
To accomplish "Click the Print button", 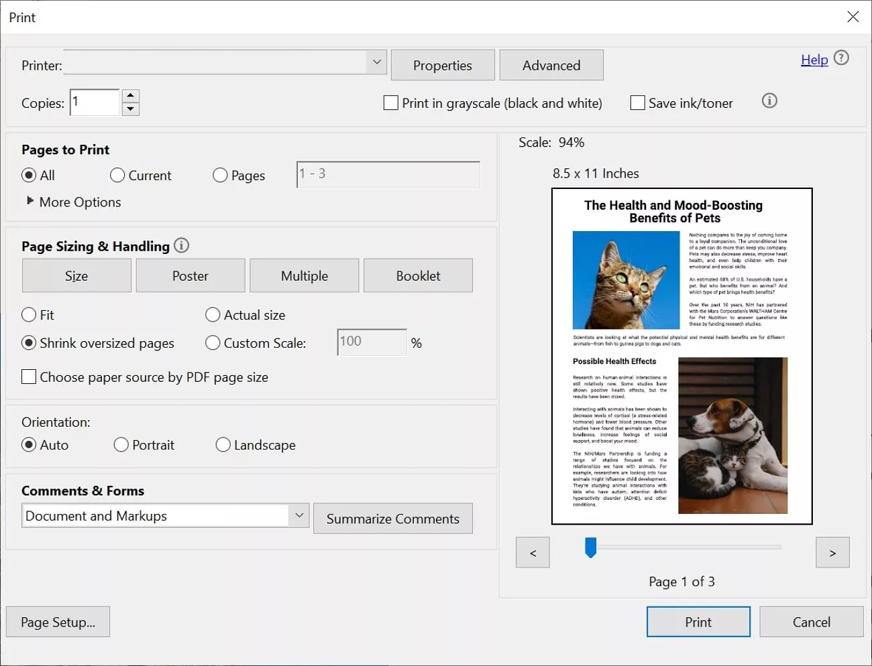I will tap(698, 621).
